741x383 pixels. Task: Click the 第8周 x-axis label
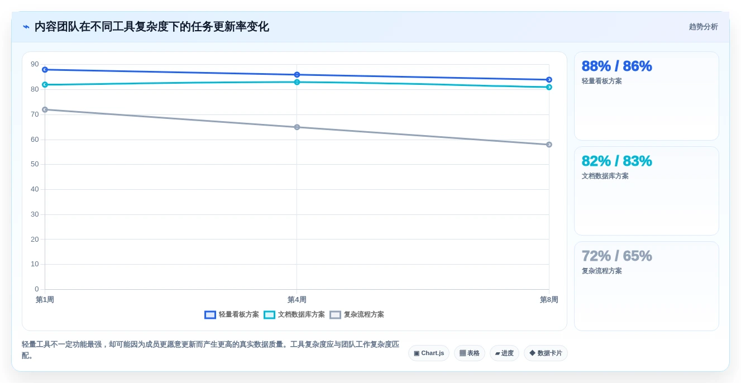click(549, 300)
